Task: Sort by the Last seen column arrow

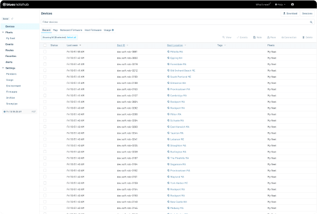Action: (x=80, y=45)
